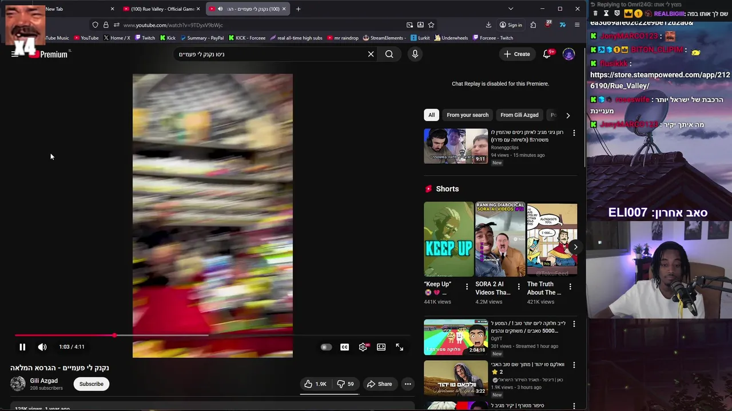Image resolution: width=732 pixels, height=411 pixels.
Task: Open the player settings gear
Action: [363, 347]
